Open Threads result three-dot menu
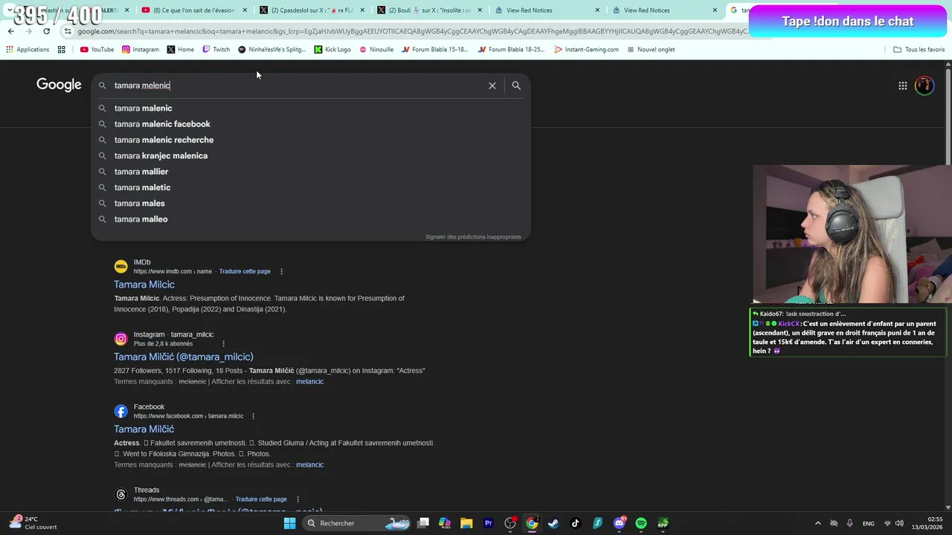Image resolution: width=952 pixels, height=535 pixels. click(297, 499)
